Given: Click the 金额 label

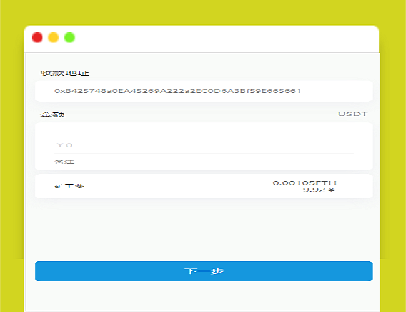Looking at the screenshot, I should click(x=52, y=114).
